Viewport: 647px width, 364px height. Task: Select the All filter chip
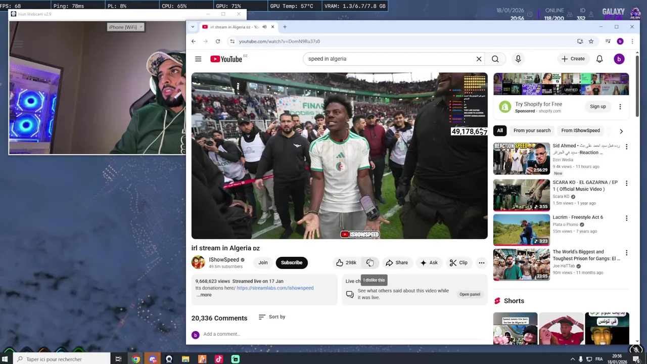click(x=500, y=130)
